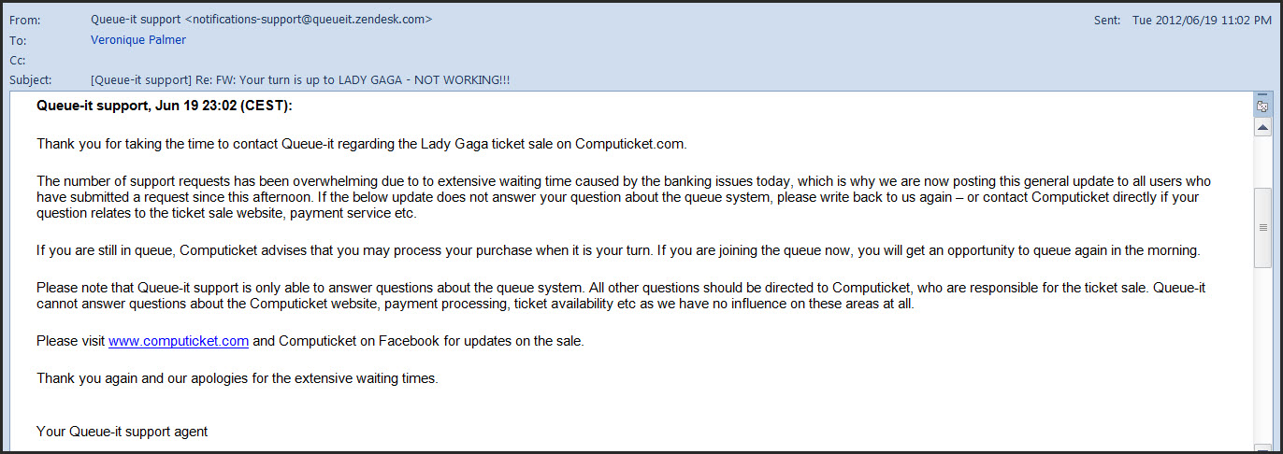Click the 'Thank you again and our apologies' line
The image size is (1283, 454).
[237, 378]
